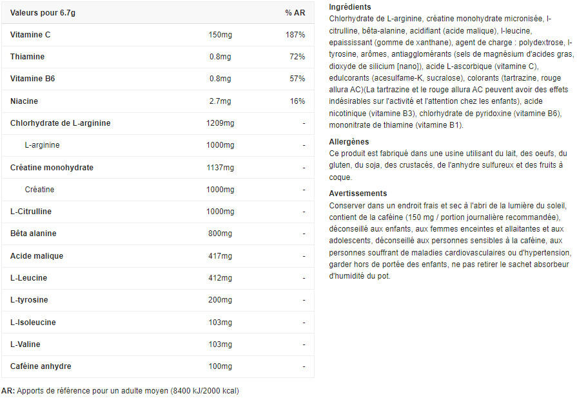The image size is (577, 398).
Task: Select the L-tyrosine row
Action: pyautogui.click(x=29, y=300)
